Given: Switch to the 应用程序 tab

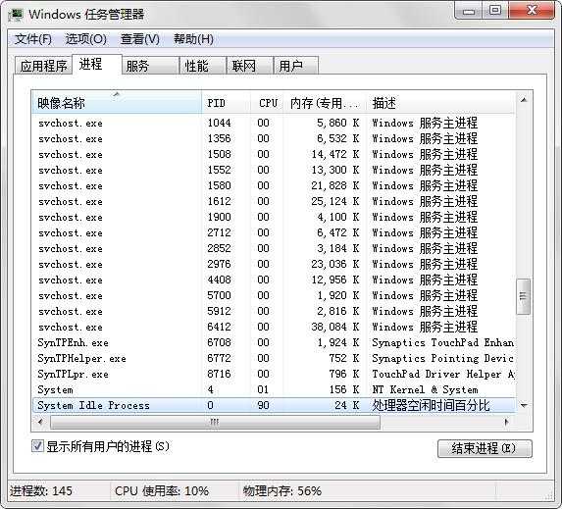Looking at the screenshot, I should coord(43,66).
